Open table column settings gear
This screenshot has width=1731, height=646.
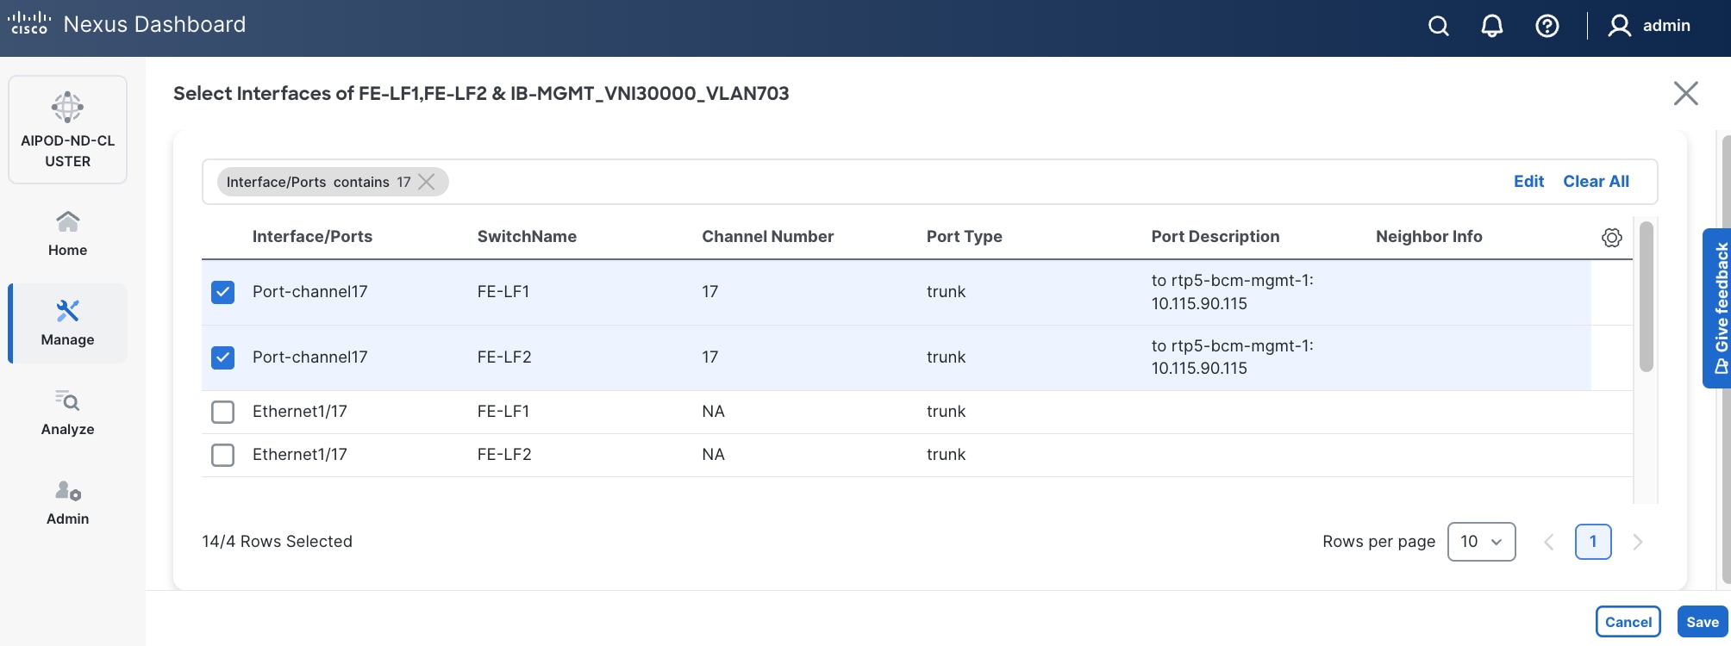pos(1611,237)
